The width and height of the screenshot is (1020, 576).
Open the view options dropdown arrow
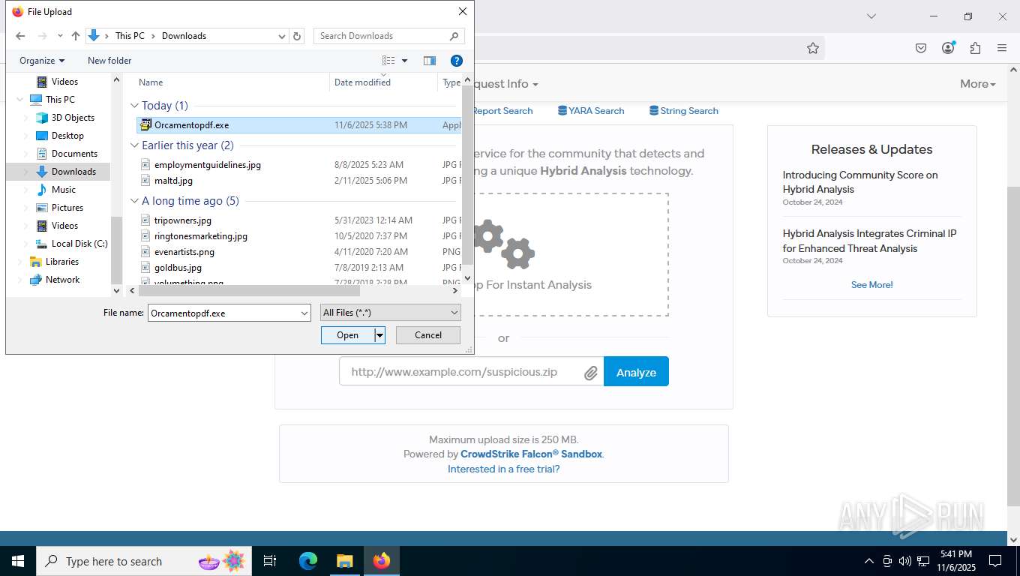[x=405, y=61]
